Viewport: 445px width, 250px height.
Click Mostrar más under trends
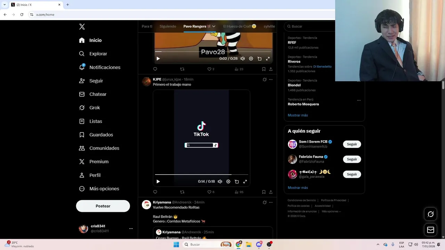(298, 115)
